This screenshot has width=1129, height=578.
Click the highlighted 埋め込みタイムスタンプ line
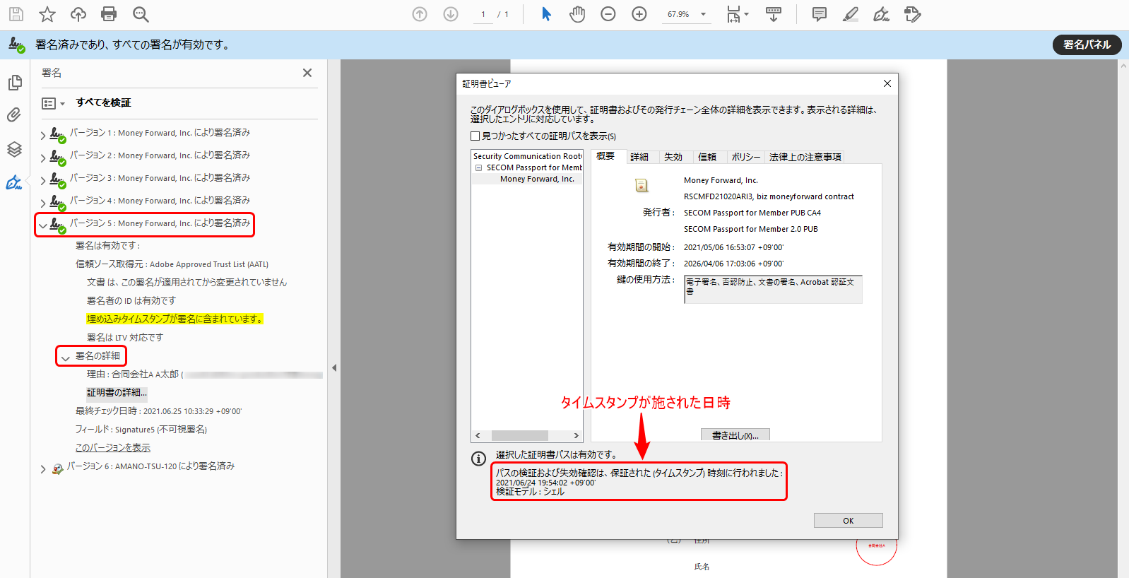point(175,319)
